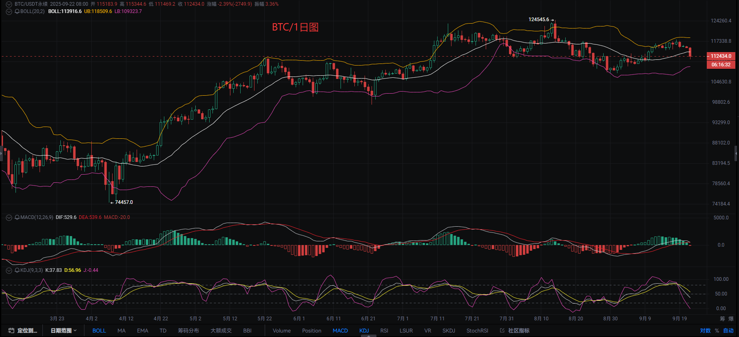Expand the left side panel handle

(1, 153)
